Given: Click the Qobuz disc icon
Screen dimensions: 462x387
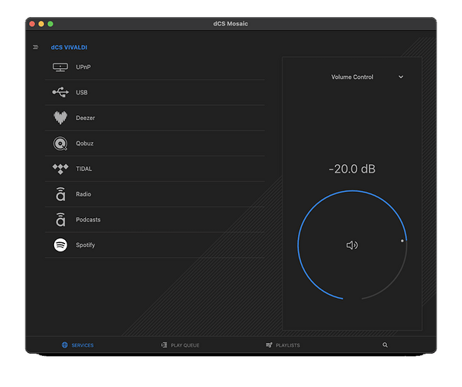Looking at the screenshot, I should pos(60,143).
